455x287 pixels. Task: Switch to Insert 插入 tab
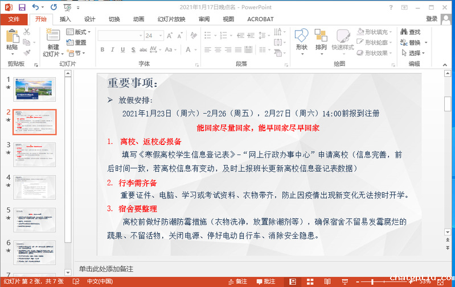pos(65,19)
